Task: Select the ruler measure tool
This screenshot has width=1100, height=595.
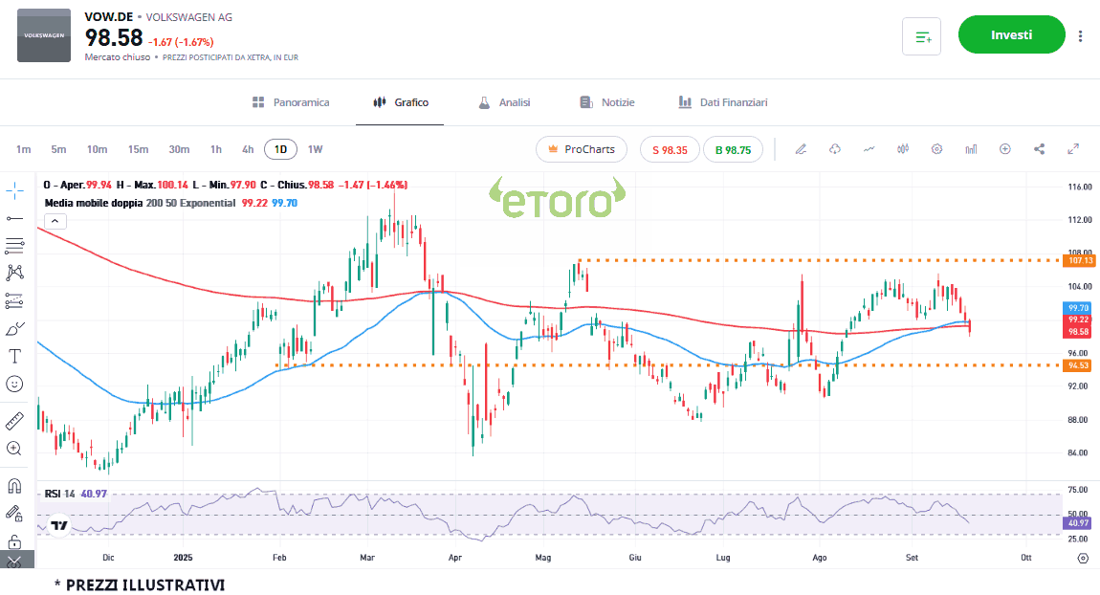Action: coord(14,420)
